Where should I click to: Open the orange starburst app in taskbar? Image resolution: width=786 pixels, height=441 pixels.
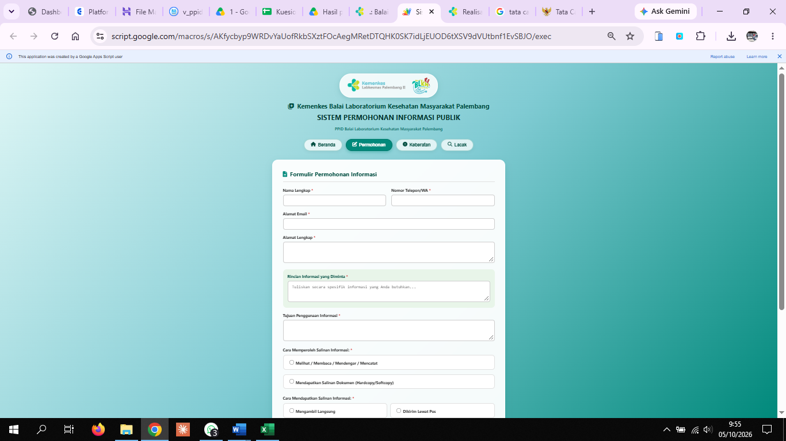click(x=182, y=430)
